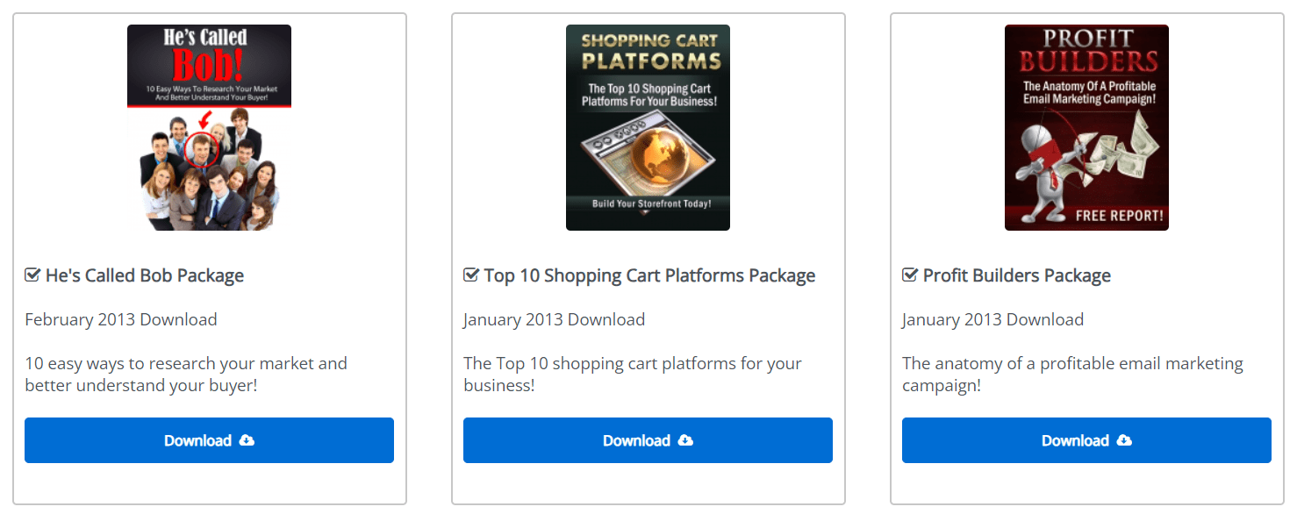
Task: Click checkmark icon next to Top 10 Shopping Cart
Action: pos(471,275)
